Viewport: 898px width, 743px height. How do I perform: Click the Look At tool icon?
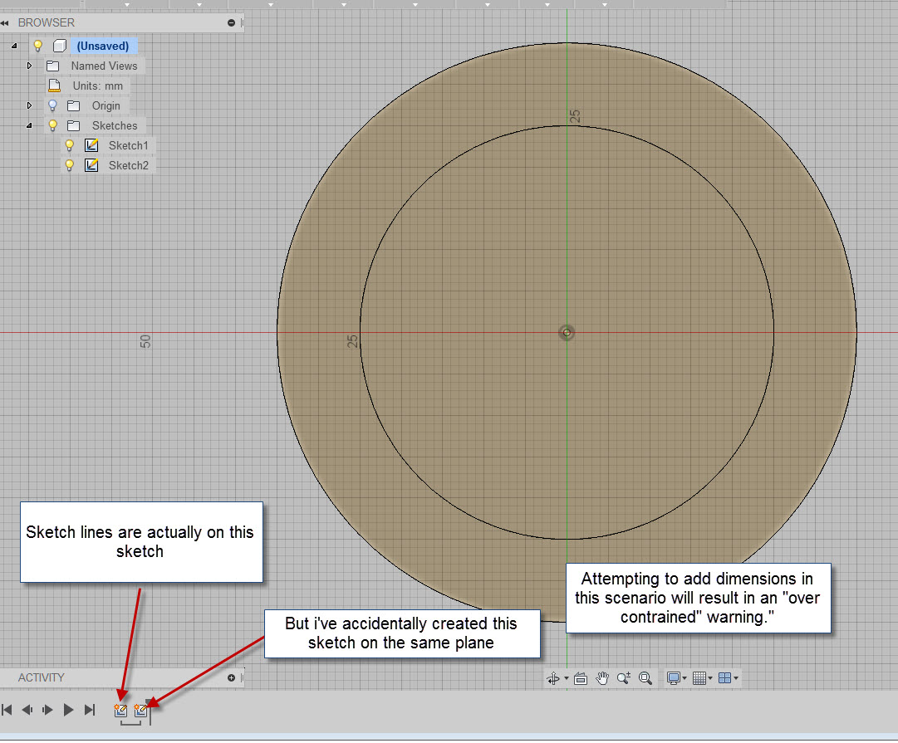coord(581,678)
